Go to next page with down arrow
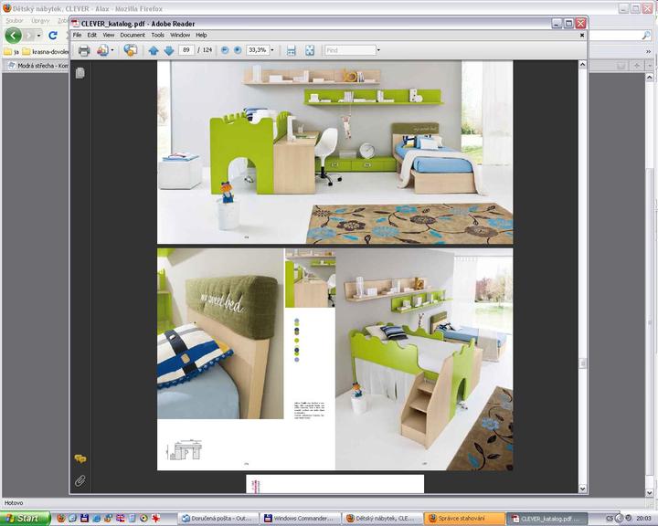Screen dimensions: 658x526 coord(168,50)
